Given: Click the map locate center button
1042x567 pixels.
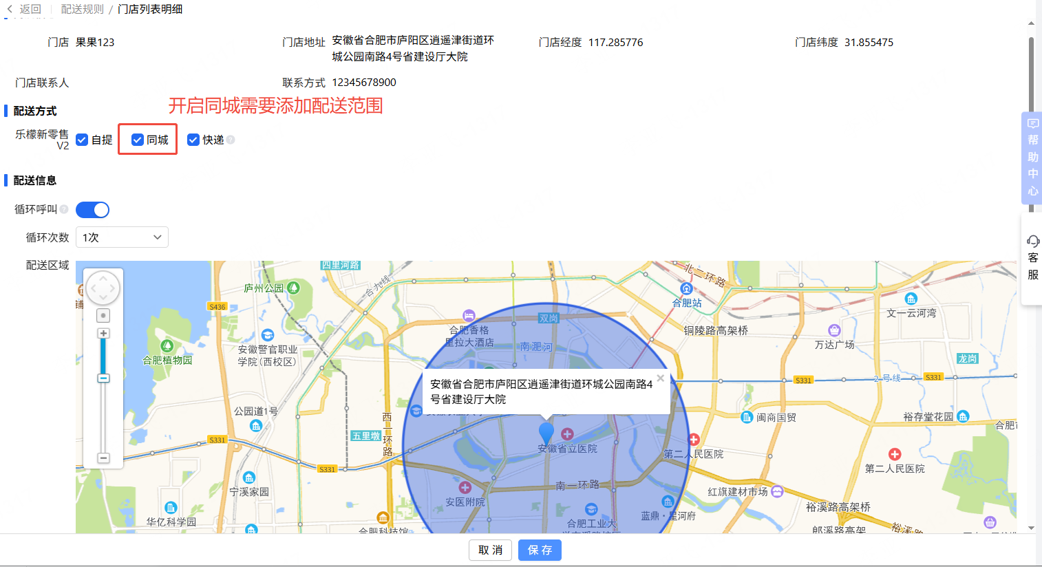Looking at the screenshot, I should tap(103, 315).
